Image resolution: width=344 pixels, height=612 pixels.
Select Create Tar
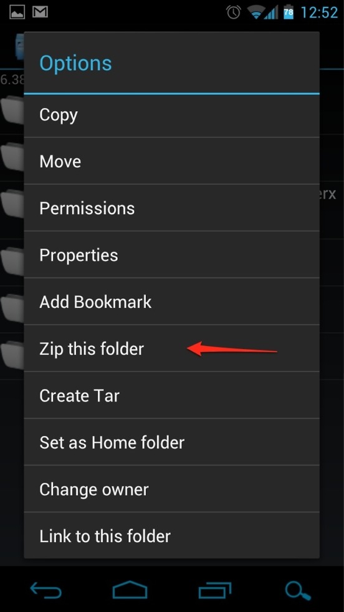coord(172,395)
